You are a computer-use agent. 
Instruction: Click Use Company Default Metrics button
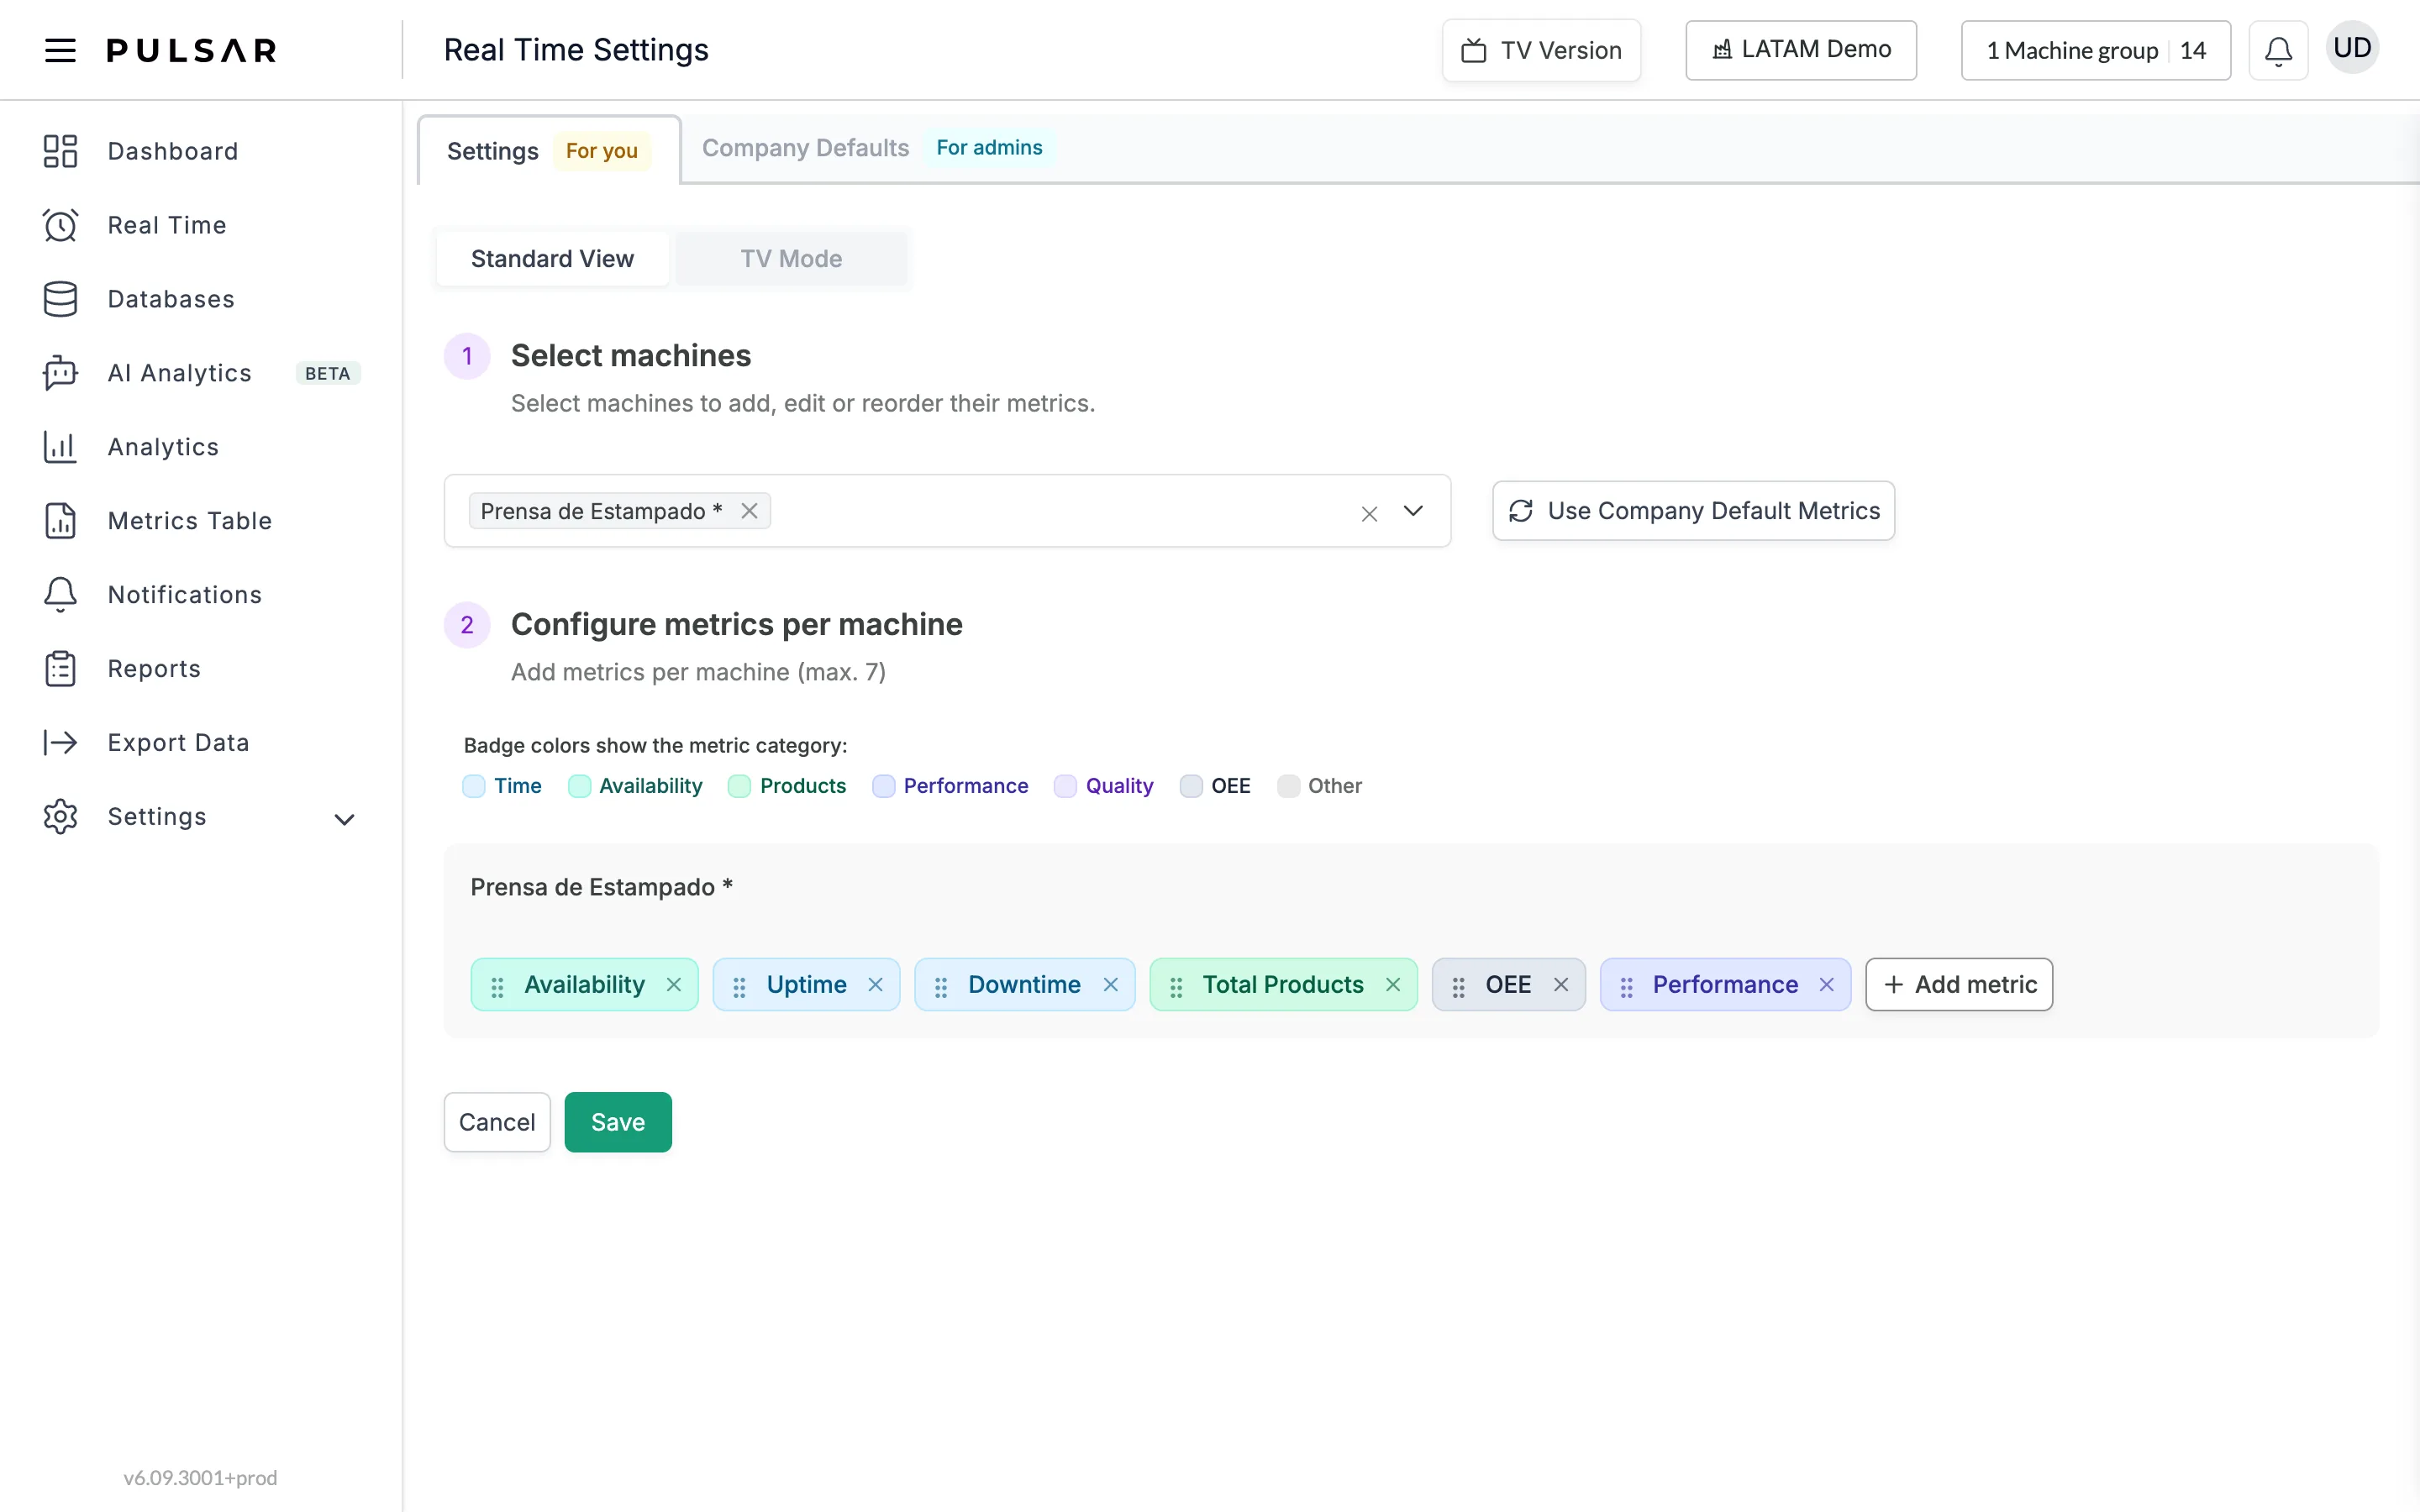point(1693,511)
